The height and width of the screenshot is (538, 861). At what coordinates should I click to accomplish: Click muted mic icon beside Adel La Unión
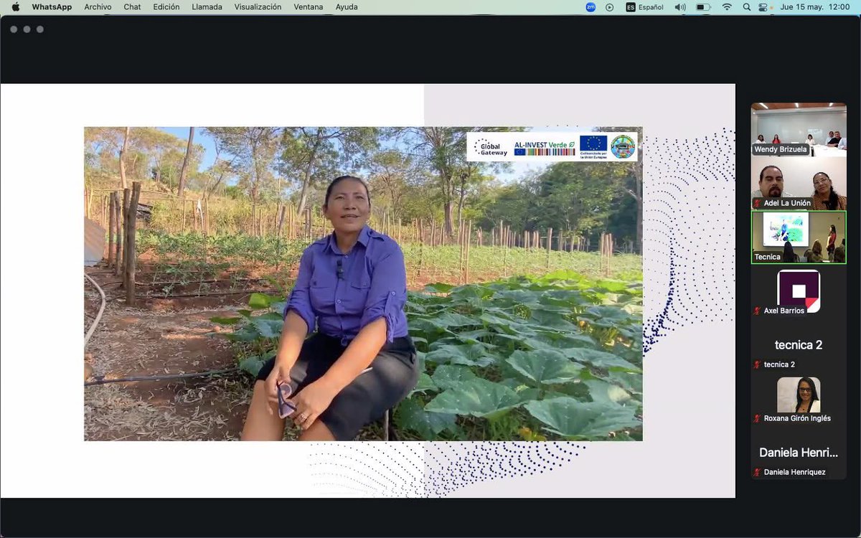pos(757,203)
